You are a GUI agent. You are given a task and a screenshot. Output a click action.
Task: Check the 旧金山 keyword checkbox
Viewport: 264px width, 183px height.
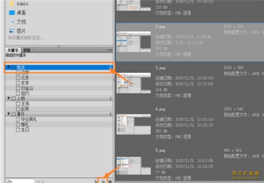pyautogui.click(x=18, y=88)
